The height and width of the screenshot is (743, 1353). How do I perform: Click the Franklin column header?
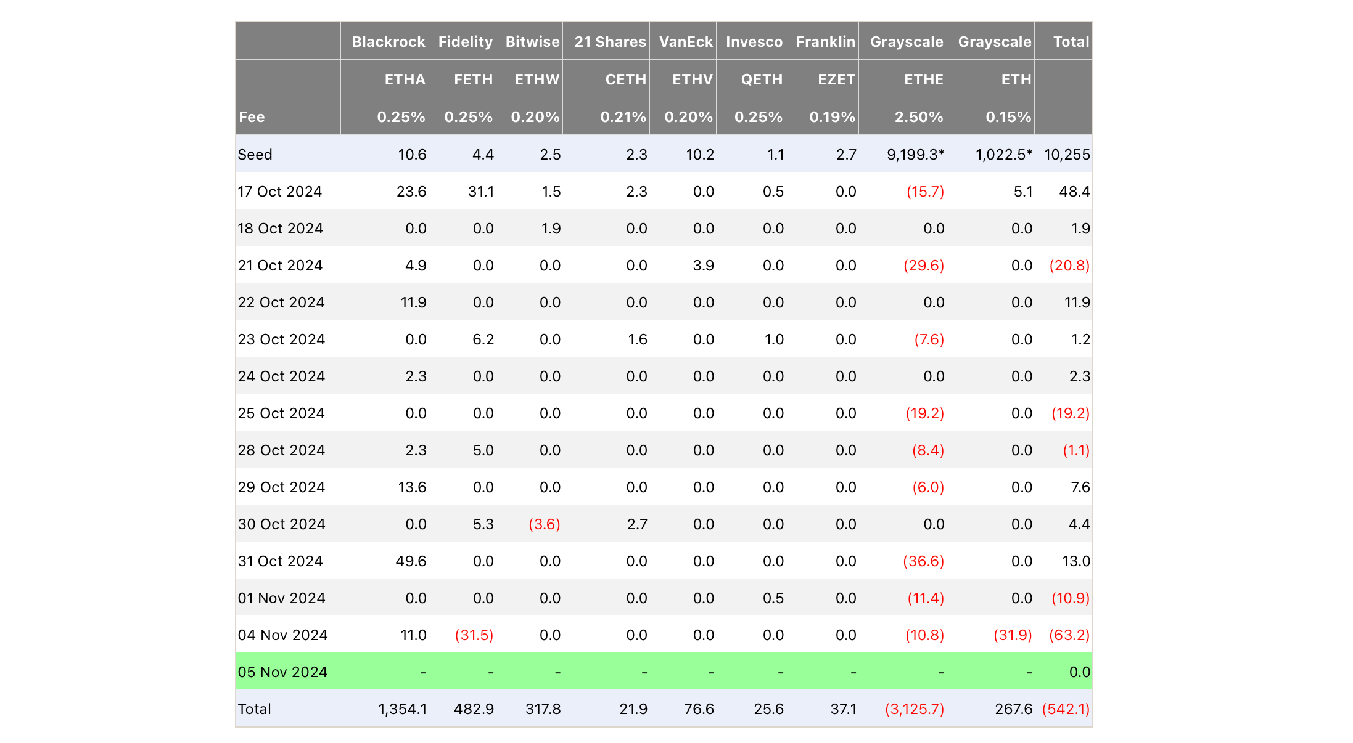tap(825, 42)
